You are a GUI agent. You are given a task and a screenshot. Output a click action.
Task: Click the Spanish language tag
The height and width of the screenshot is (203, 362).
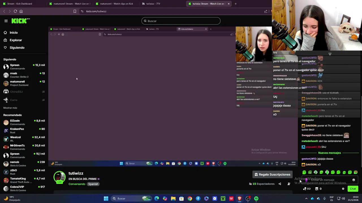click(x=93, y=184)
